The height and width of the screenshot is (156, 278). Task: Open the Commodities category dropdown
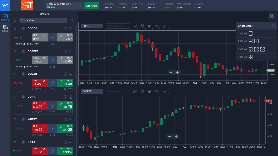[x=43, y=20]
